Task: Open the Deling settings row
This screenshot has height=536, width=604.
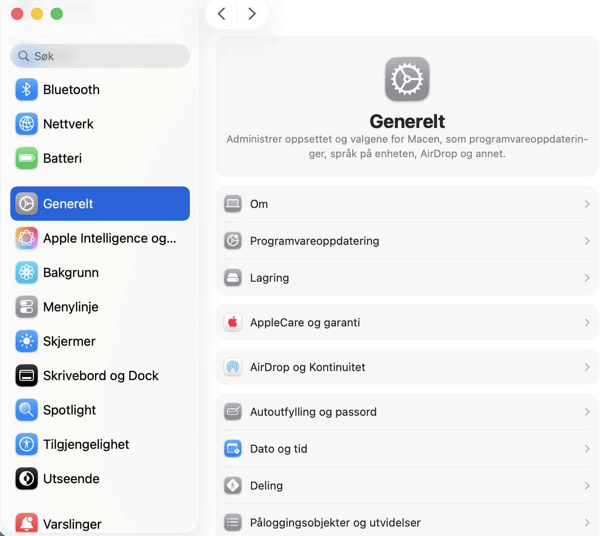Action: [x=407, y=486]
